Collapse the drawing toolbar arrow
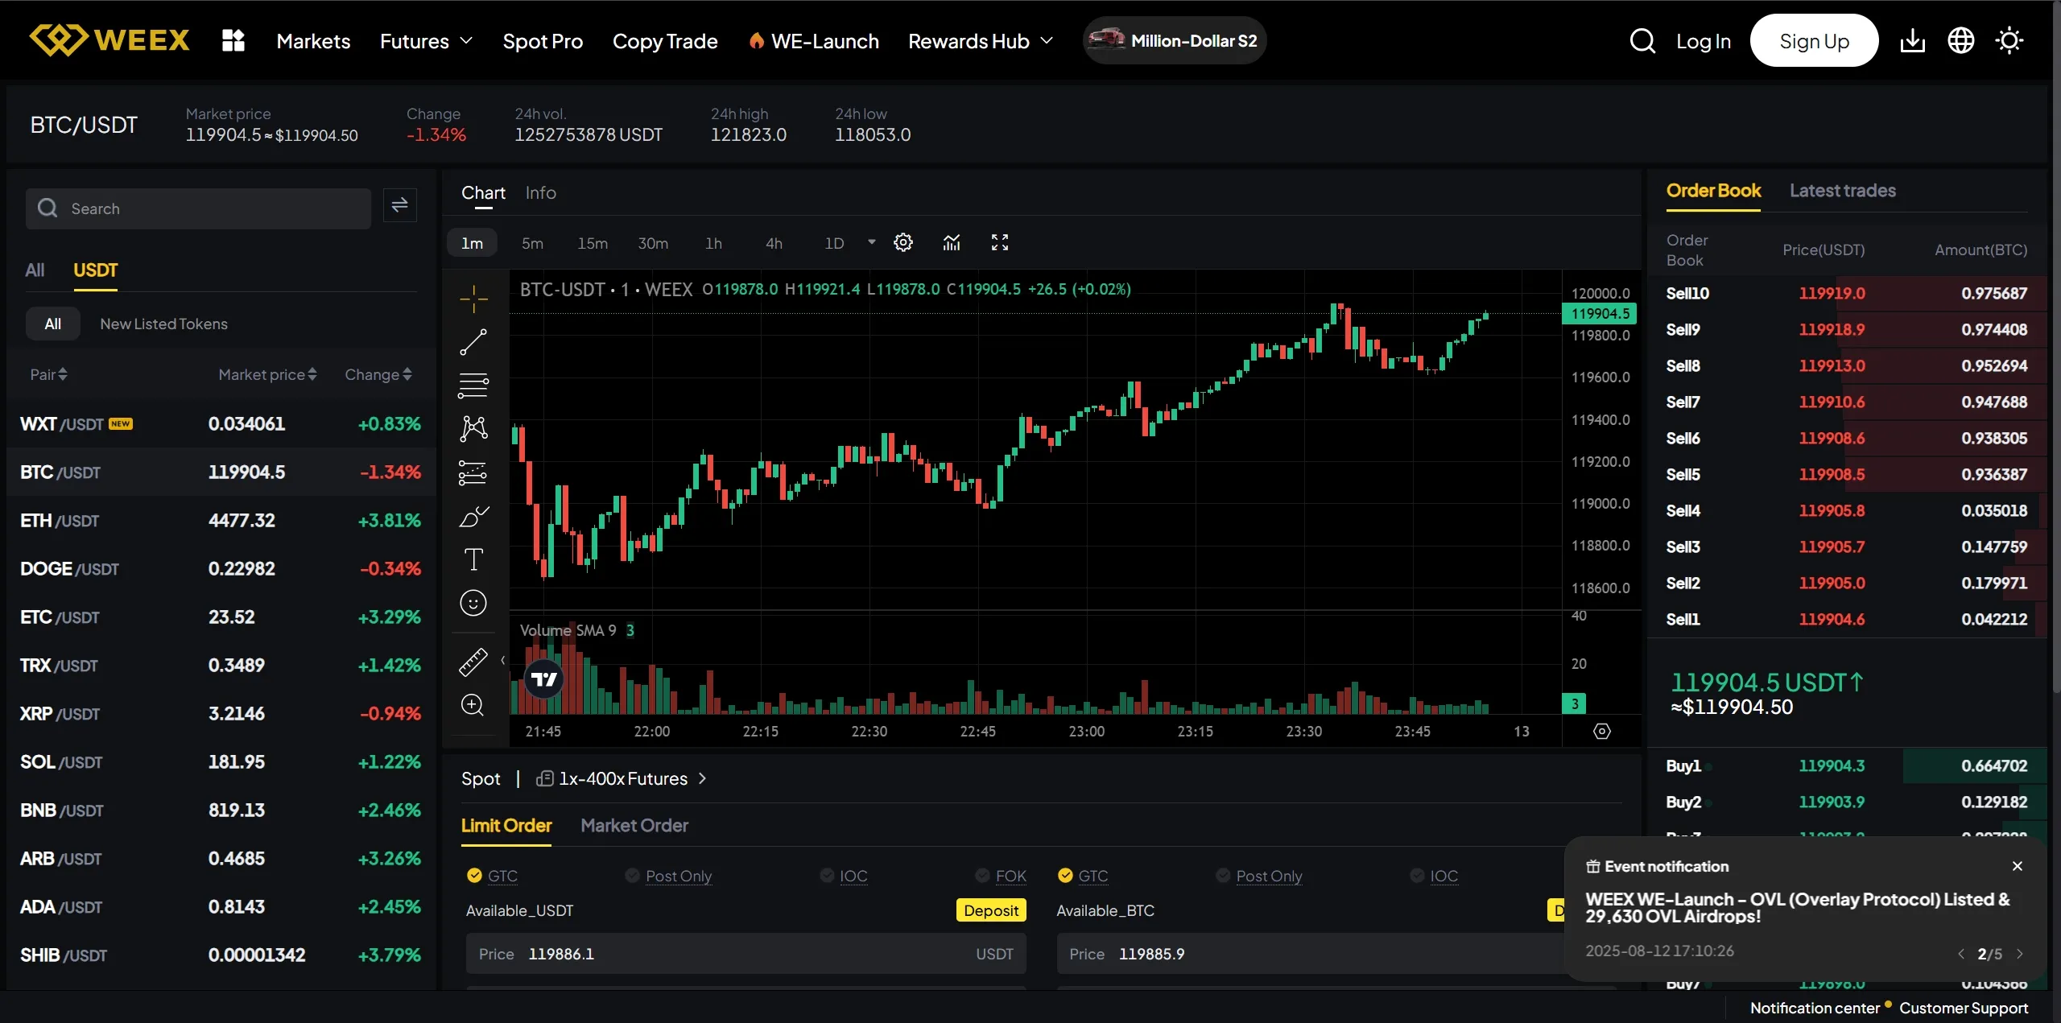 [x=503, y=661]
